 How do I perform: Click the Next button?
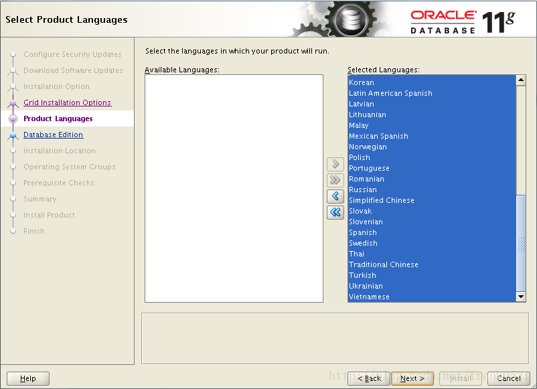[412, 378]
